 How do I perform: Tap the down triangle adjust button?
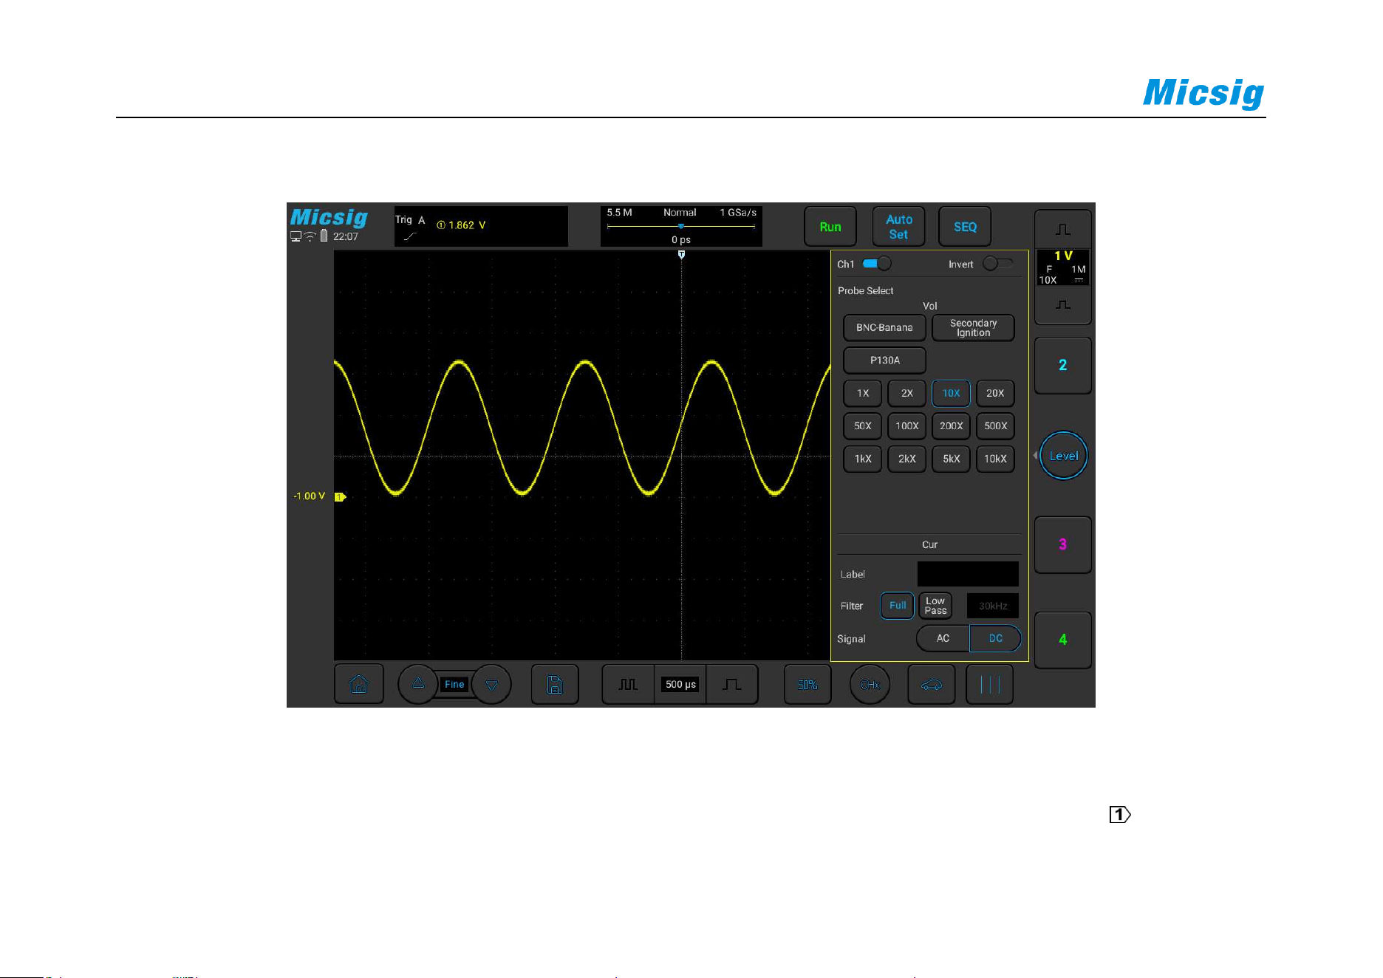(491, 684)
